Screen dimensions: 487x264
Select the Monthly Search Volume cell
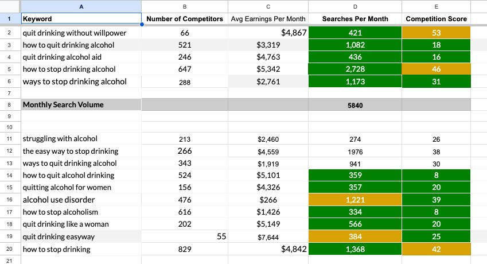click(x=81, y=104)
